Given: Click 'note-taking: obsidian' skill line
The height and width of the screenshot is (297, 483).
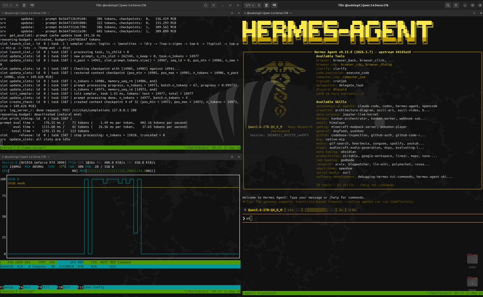Looking at the screenshot, I should click(x=336, y=152).
